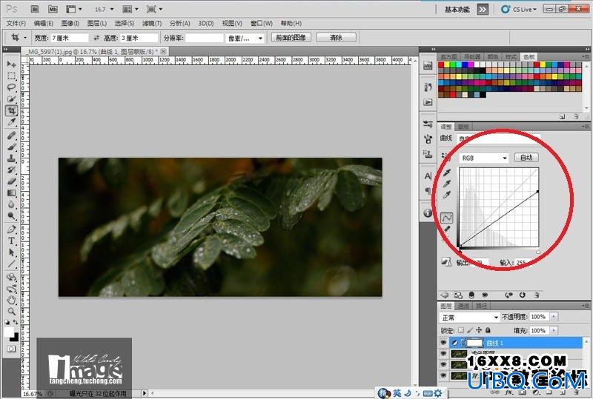Image resolution: width=593 pixels, height=399 pixels.
Task: Activate the on-image curve adjustment tool
Action: [x=446, y=155]
